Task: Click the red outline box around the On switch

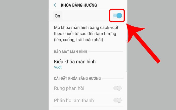Action: (117, 16)
